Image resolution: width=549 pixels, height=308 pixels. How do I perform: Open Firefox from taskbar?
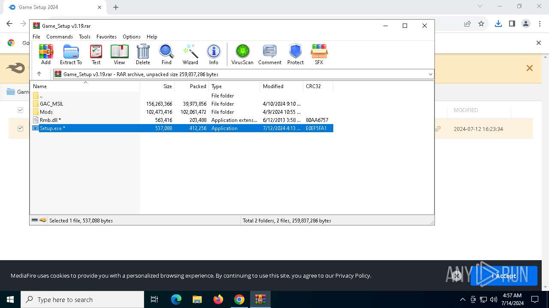[x=218, y=299]
